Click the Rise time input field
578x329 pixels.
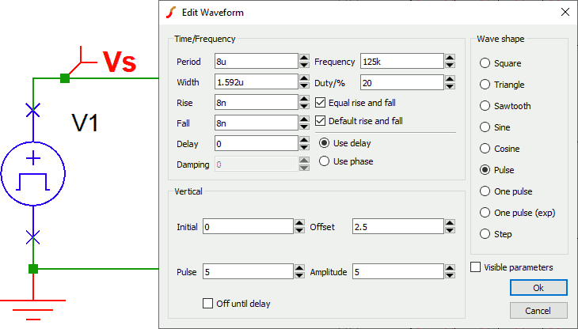[x=257, y=103]
